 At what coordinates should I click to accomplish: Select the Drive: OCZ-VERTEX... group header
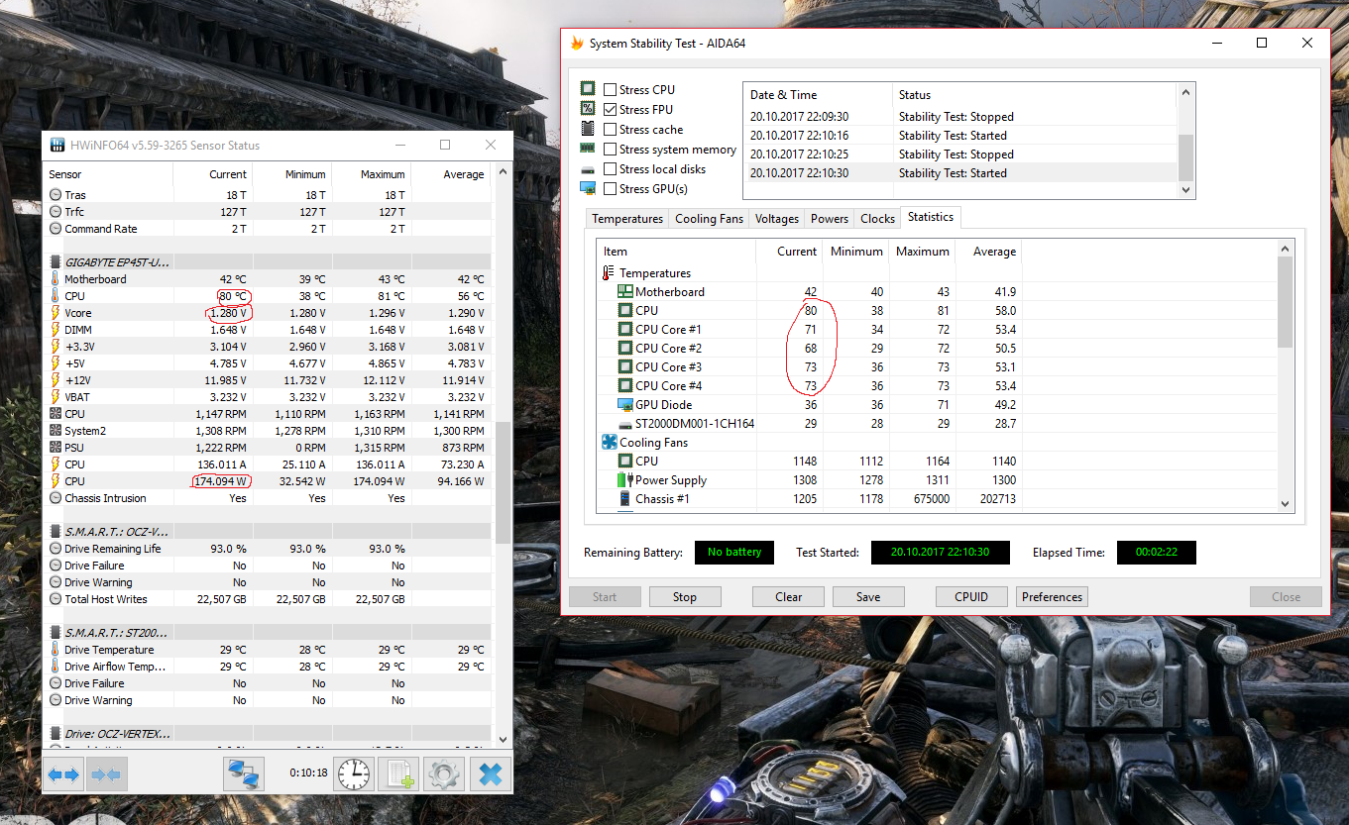point(270,734)
